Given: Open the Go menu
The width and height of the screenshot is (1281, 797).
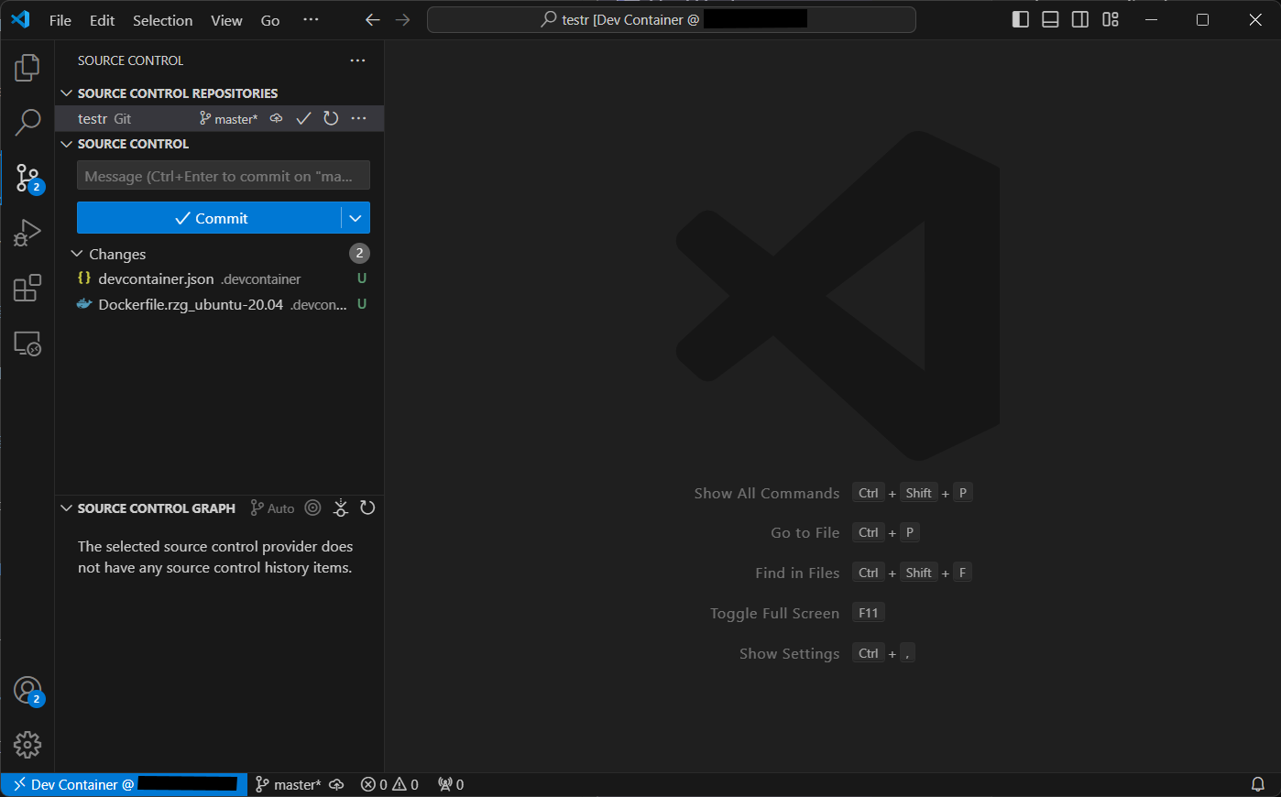Looking at the screenshot, I should (270, 20).
